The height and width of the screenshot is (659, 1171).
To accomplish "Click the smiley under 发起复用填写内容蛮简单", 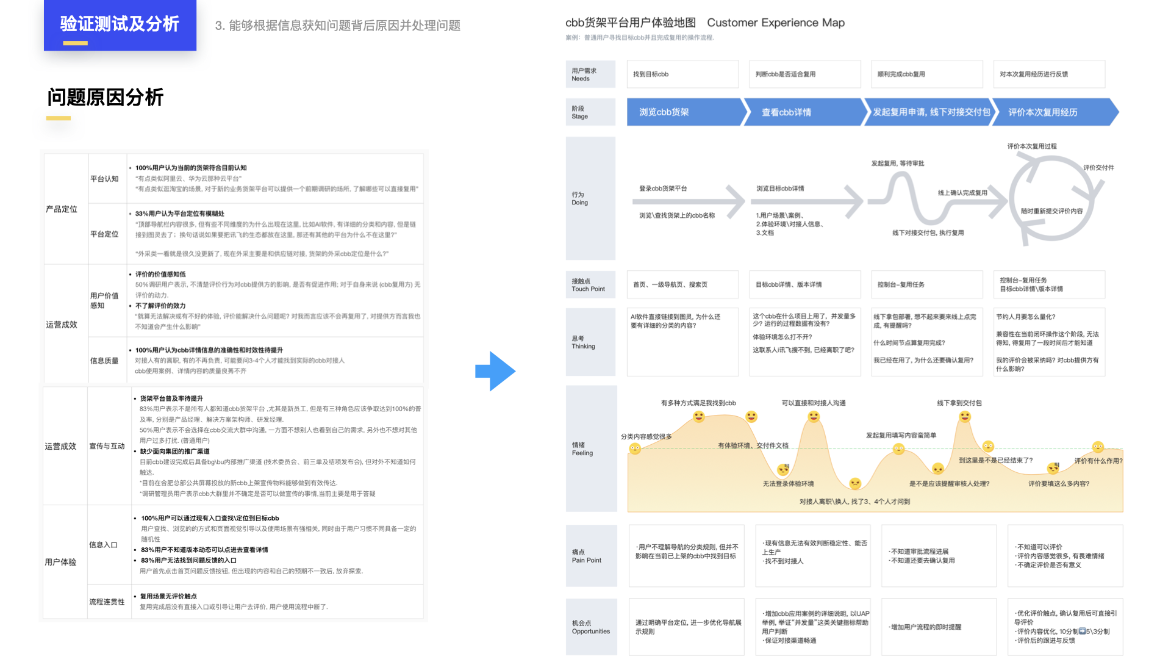I will tap(898, 449).
